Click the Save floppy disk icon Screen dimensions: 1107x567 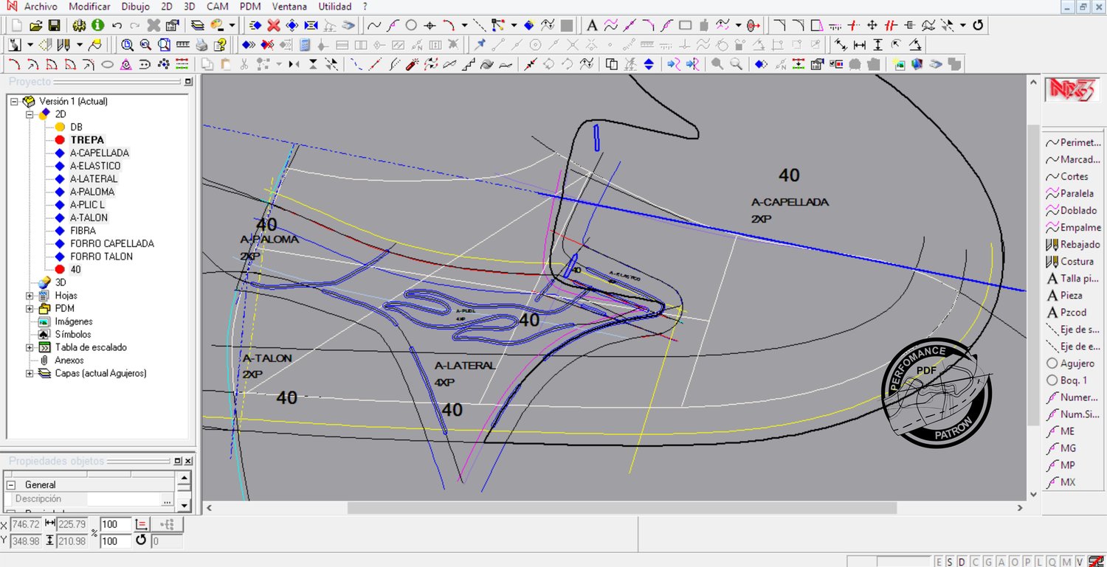(55, 25)
